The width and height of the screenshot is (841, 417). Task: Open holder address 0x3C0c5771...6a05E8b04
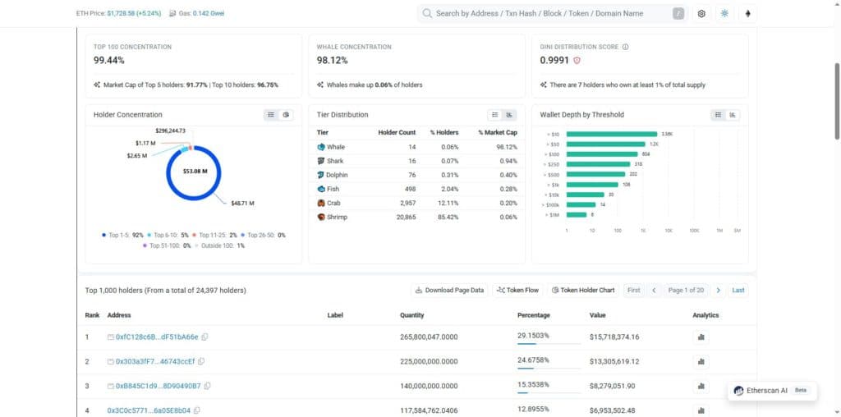coord(149,410)
